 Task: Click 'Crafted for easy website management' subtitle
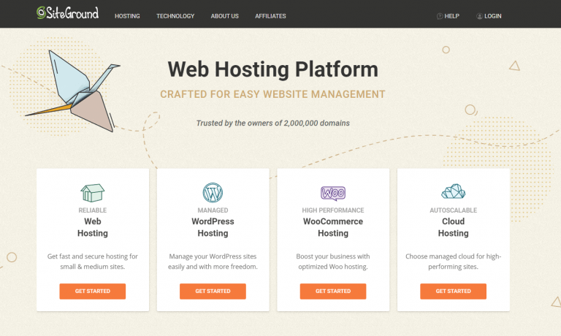(x=272, y=94)
